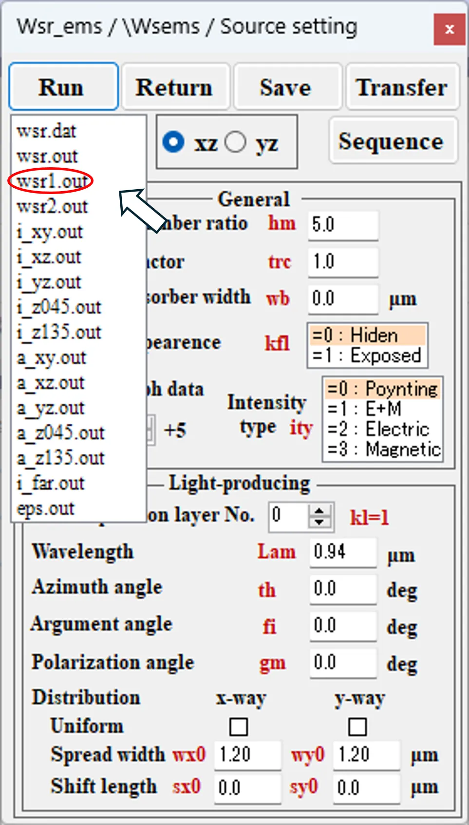The height and width of the screenshot is (825, 469).
Task: Edit Spread width wx0 field
Action: pyautogui.click(x=247, y=755)
